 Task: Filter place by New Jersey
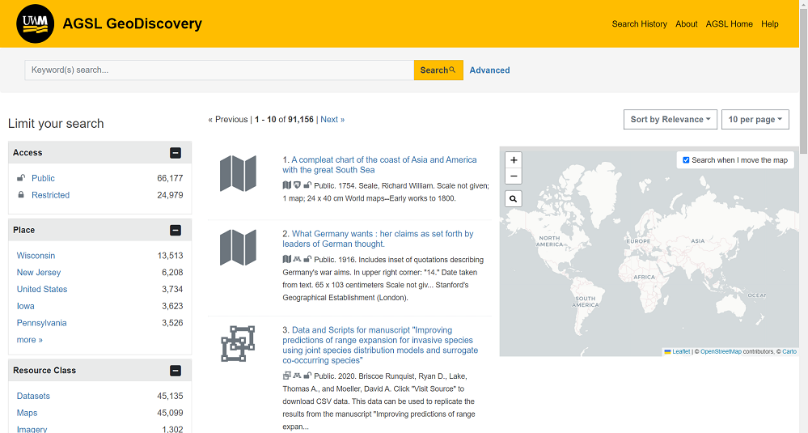[x=39, y=272]
